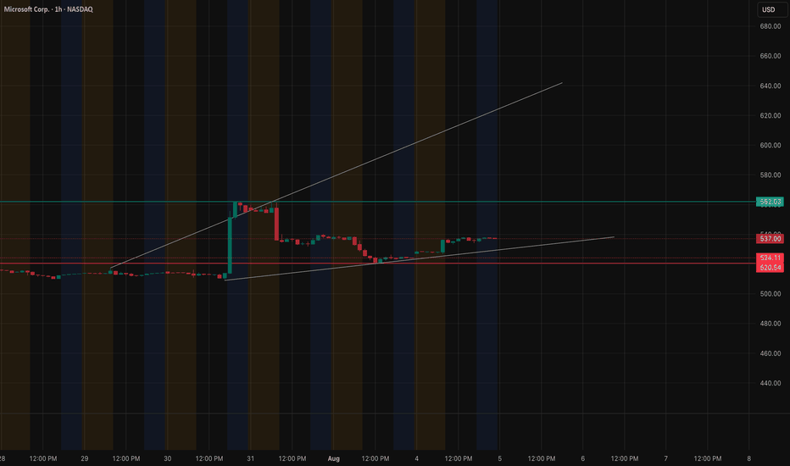Click the 29 date label on time axis

(x=84, y=458)
